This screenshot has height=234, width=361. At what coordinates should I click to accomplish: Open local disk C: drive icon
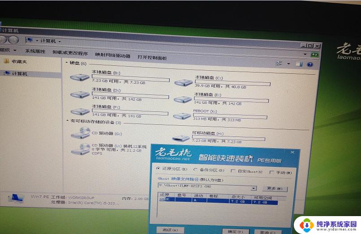pyautogui.click(x=184, y=82)
